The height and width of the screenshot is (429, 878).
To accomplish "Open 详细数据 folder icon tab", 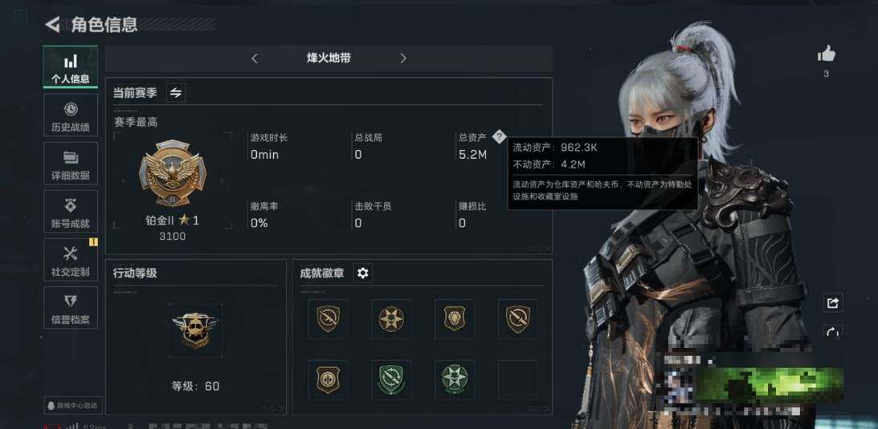I will (x=71, y=163).
